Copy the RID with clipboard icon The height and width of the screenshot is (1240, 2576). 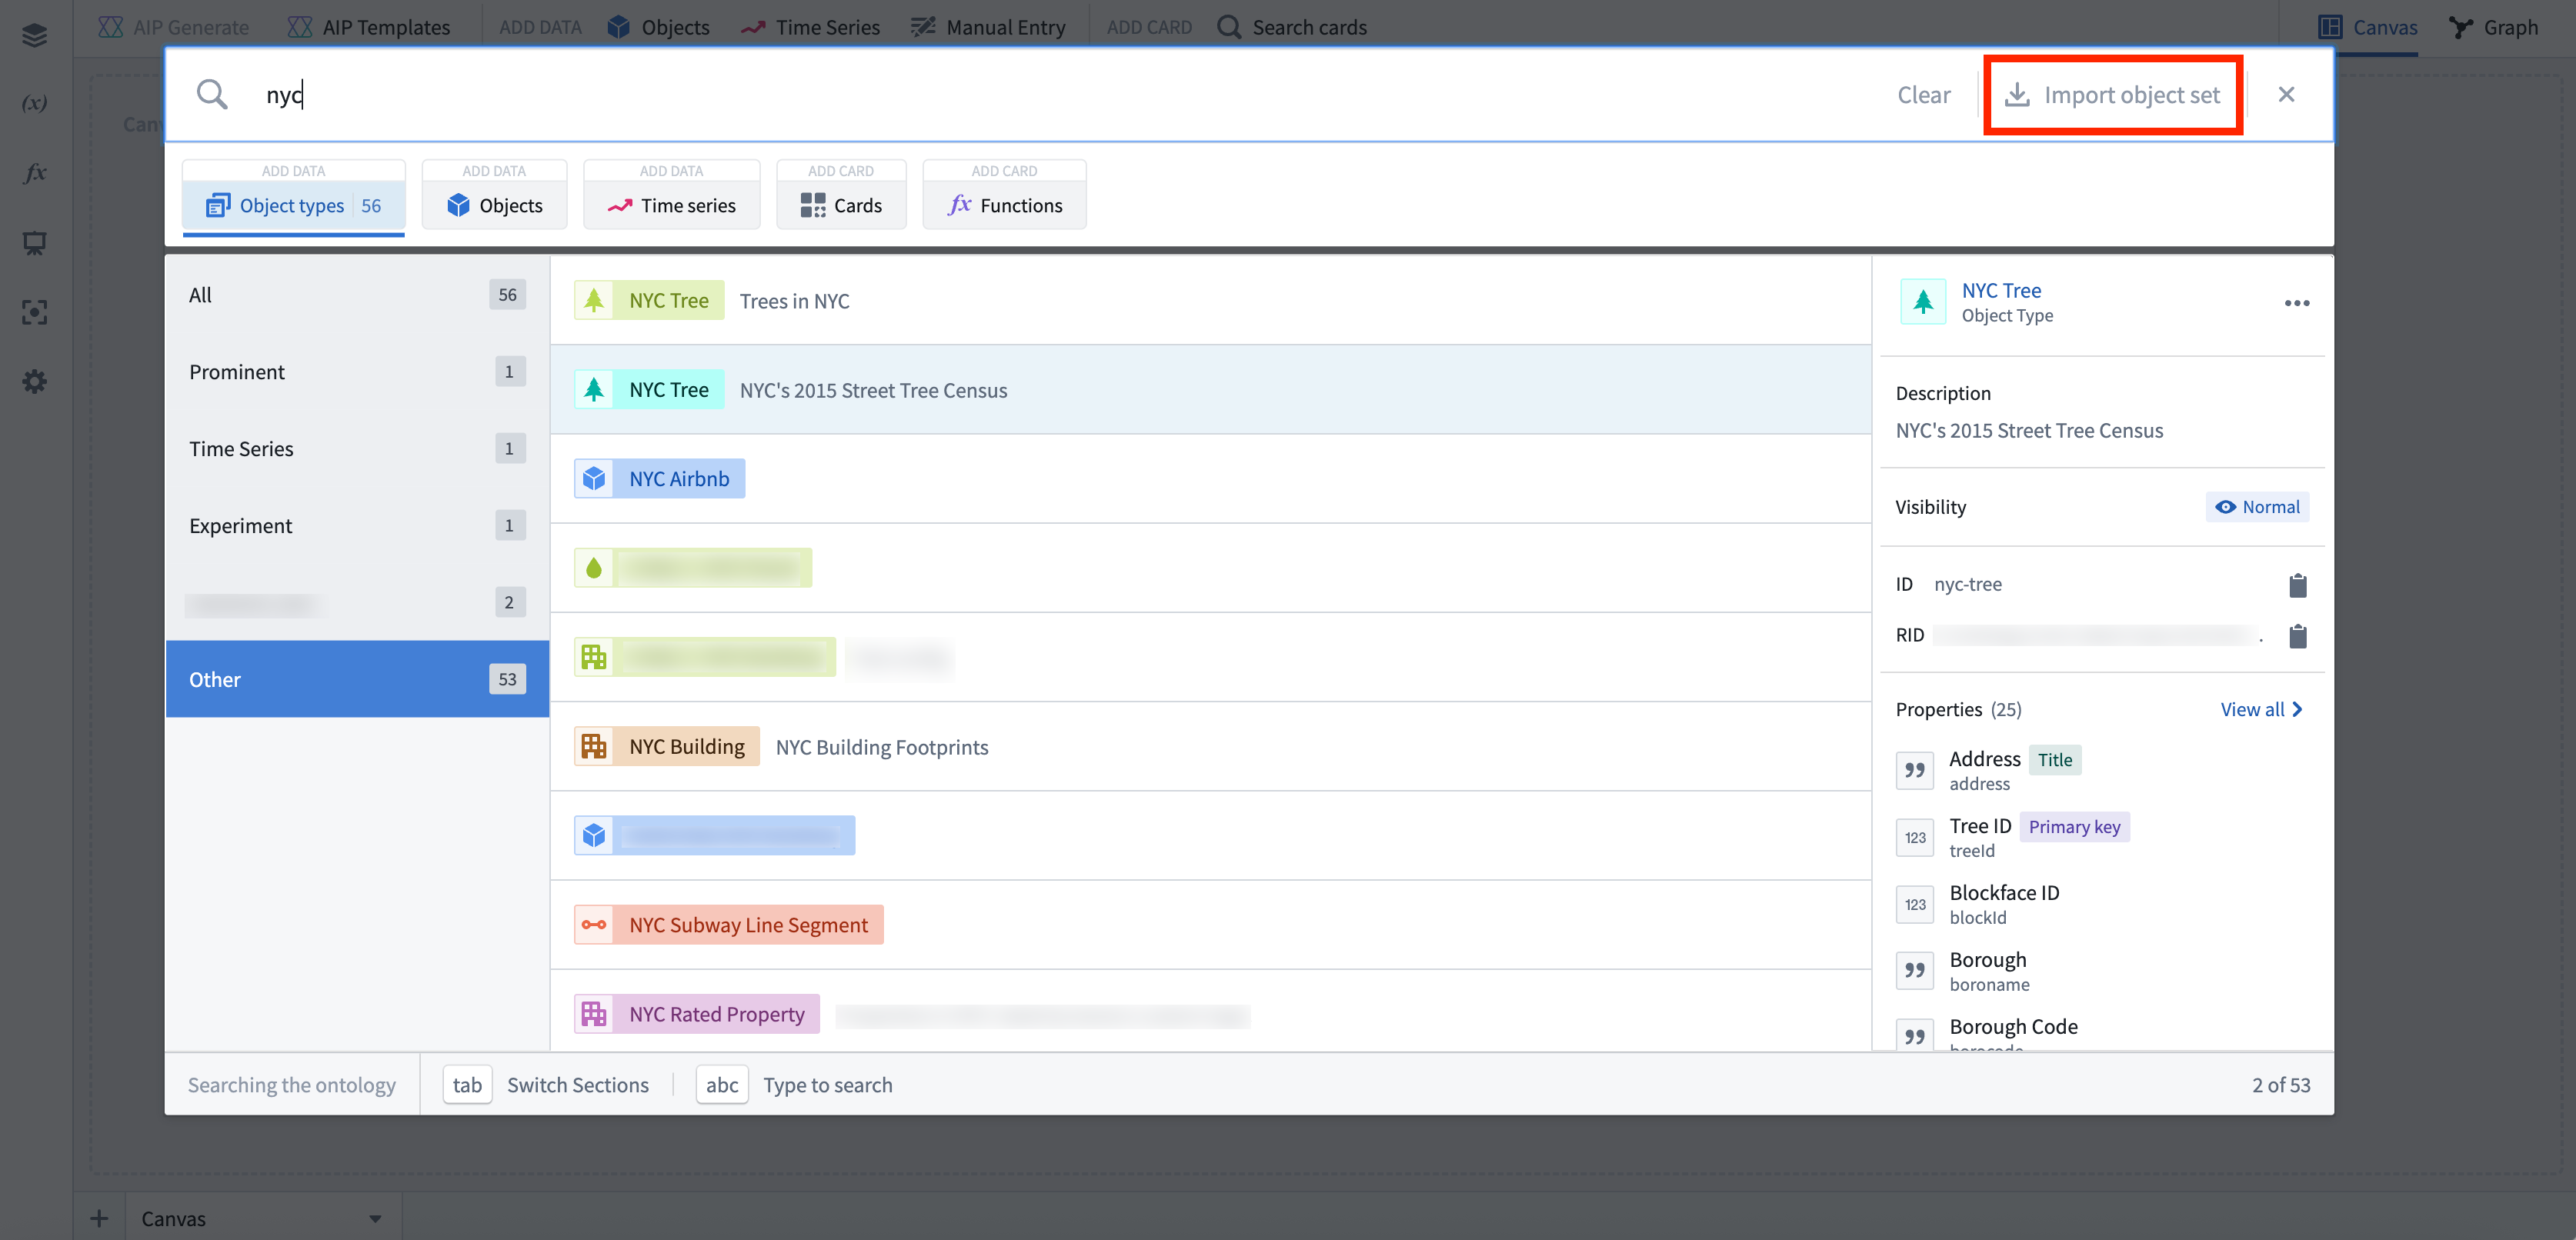click(x=2297, y=636)
